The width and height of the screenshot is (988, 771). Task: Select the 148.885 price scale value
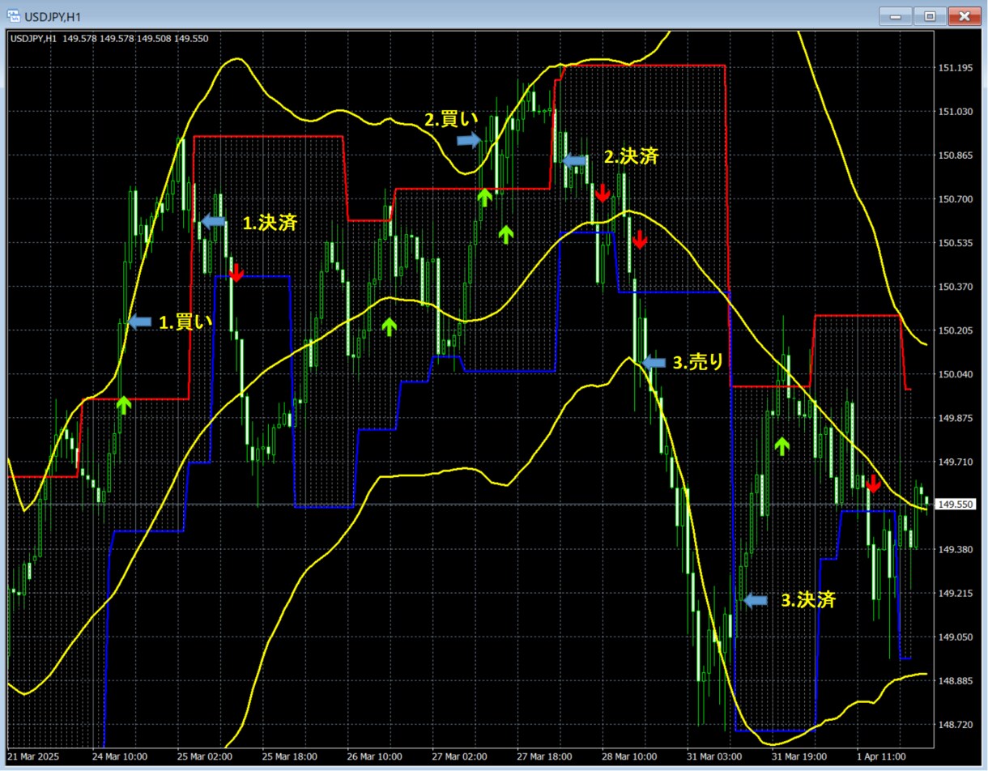955,681
